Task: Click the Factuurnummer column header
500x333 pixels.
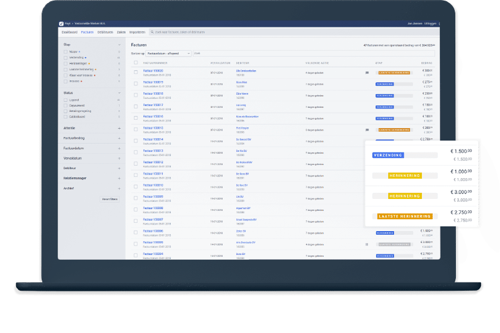Action: click(155, 63)
